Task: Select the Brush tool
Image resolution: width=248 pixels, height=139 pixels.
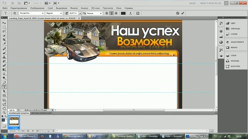Action: [x=4, y=53]
